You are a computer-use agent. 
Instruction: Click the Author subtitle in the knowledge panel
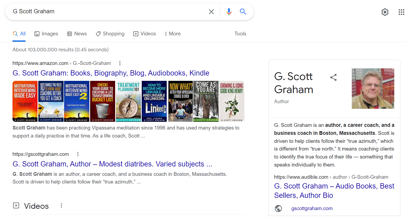282,102
